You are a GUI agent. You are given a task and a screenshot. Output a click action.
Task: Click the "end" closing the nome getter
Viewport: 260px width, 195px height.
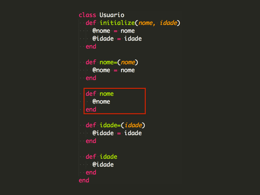91,110
